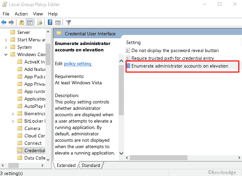Click description pane scroll up arrow
The image size is (242, 176).
click(121, 61)
